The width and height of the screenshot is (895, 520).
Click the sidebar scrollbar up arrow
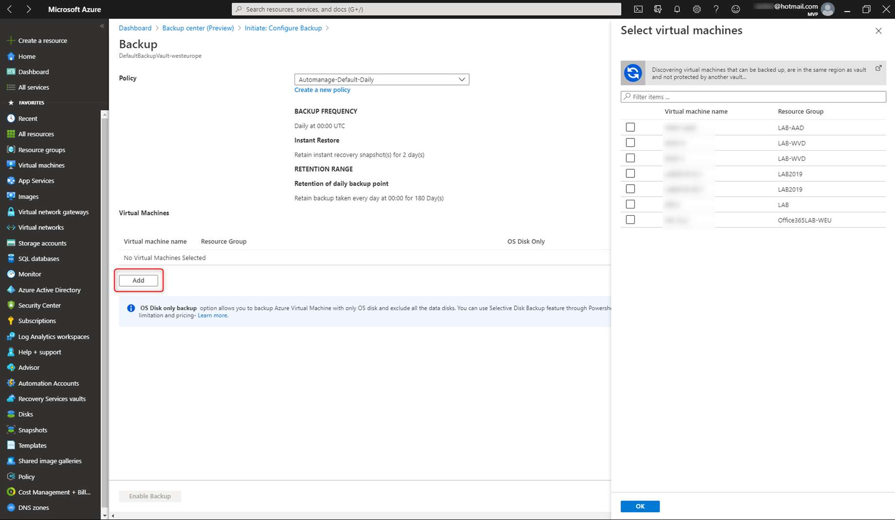point(104,115)
